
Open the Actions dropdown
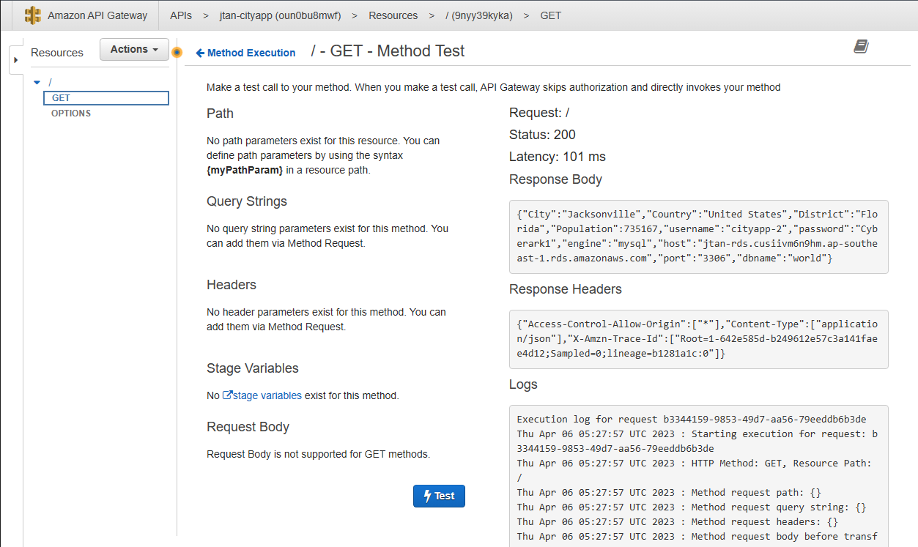coord(134,49)
